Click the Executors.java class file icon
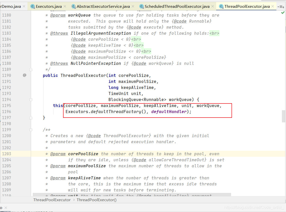Image resolution: width=286 pixels, height=212 pixels. point(33,7)
